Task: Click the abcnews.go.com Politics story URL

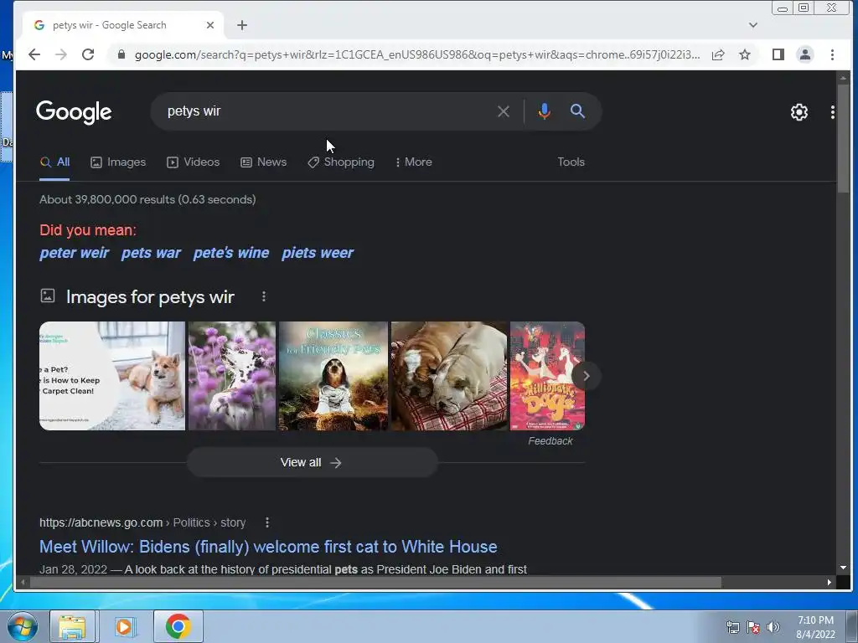Action: point(142,522)
